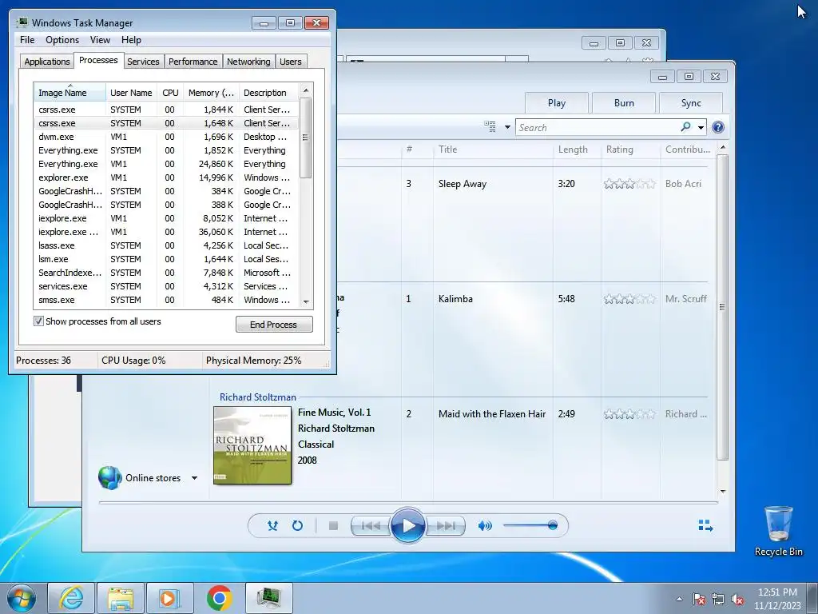
Task: Switch to Now Playing view
Action: point(705,525)
